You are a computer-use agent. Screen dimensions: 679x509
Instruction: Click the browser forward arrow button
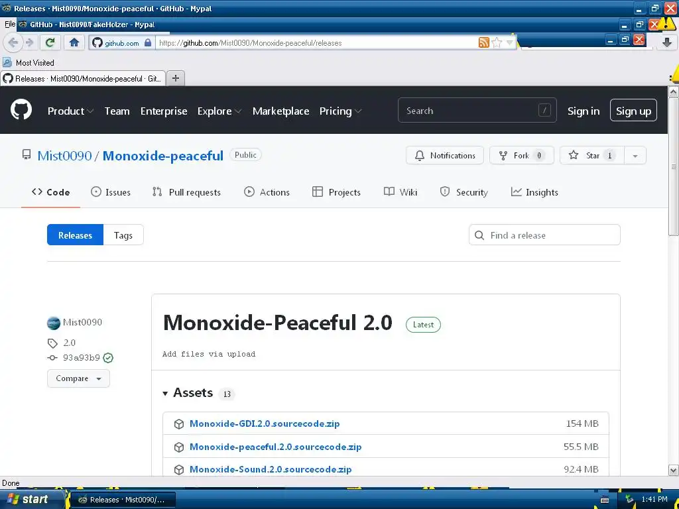coord(29,42)
